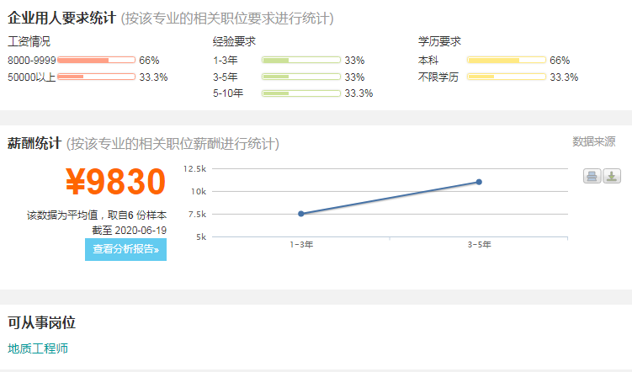Click the 企业用人要求统计 heading
The image size is (632, 372).
pos(61,19)
